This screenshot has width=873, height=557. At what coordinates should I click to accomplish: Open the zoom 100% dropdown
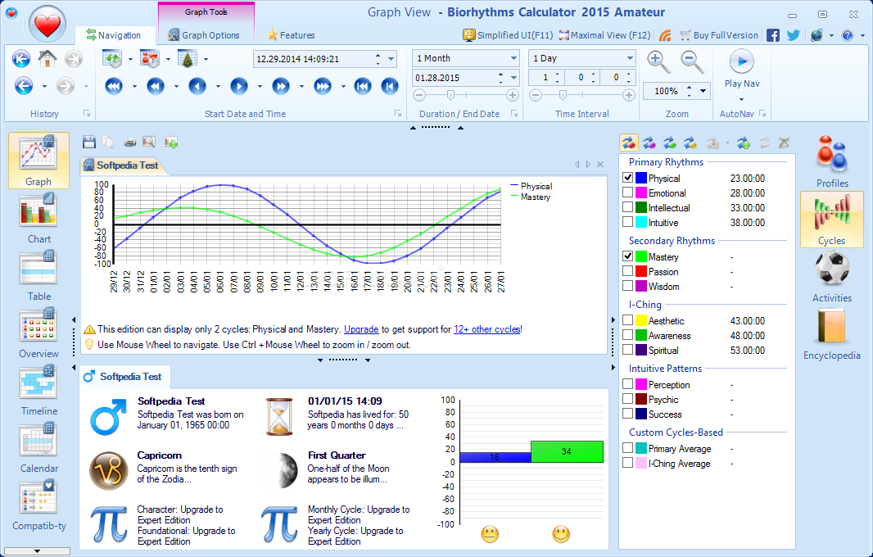[x=703, y=91]
